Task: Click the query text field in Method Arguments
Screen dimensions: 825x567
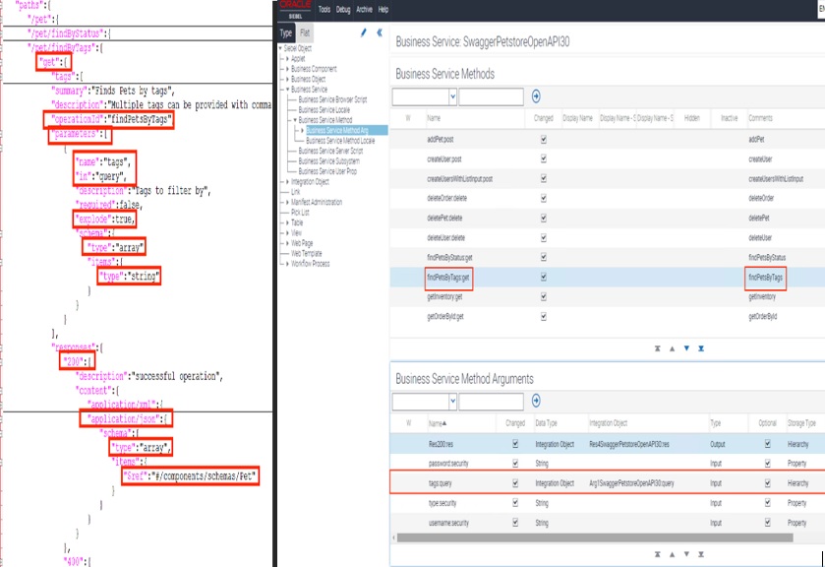Action: click(491, 401)
